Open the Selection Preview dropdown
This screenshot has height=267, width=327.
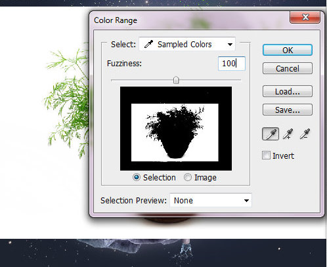point(211,200)
